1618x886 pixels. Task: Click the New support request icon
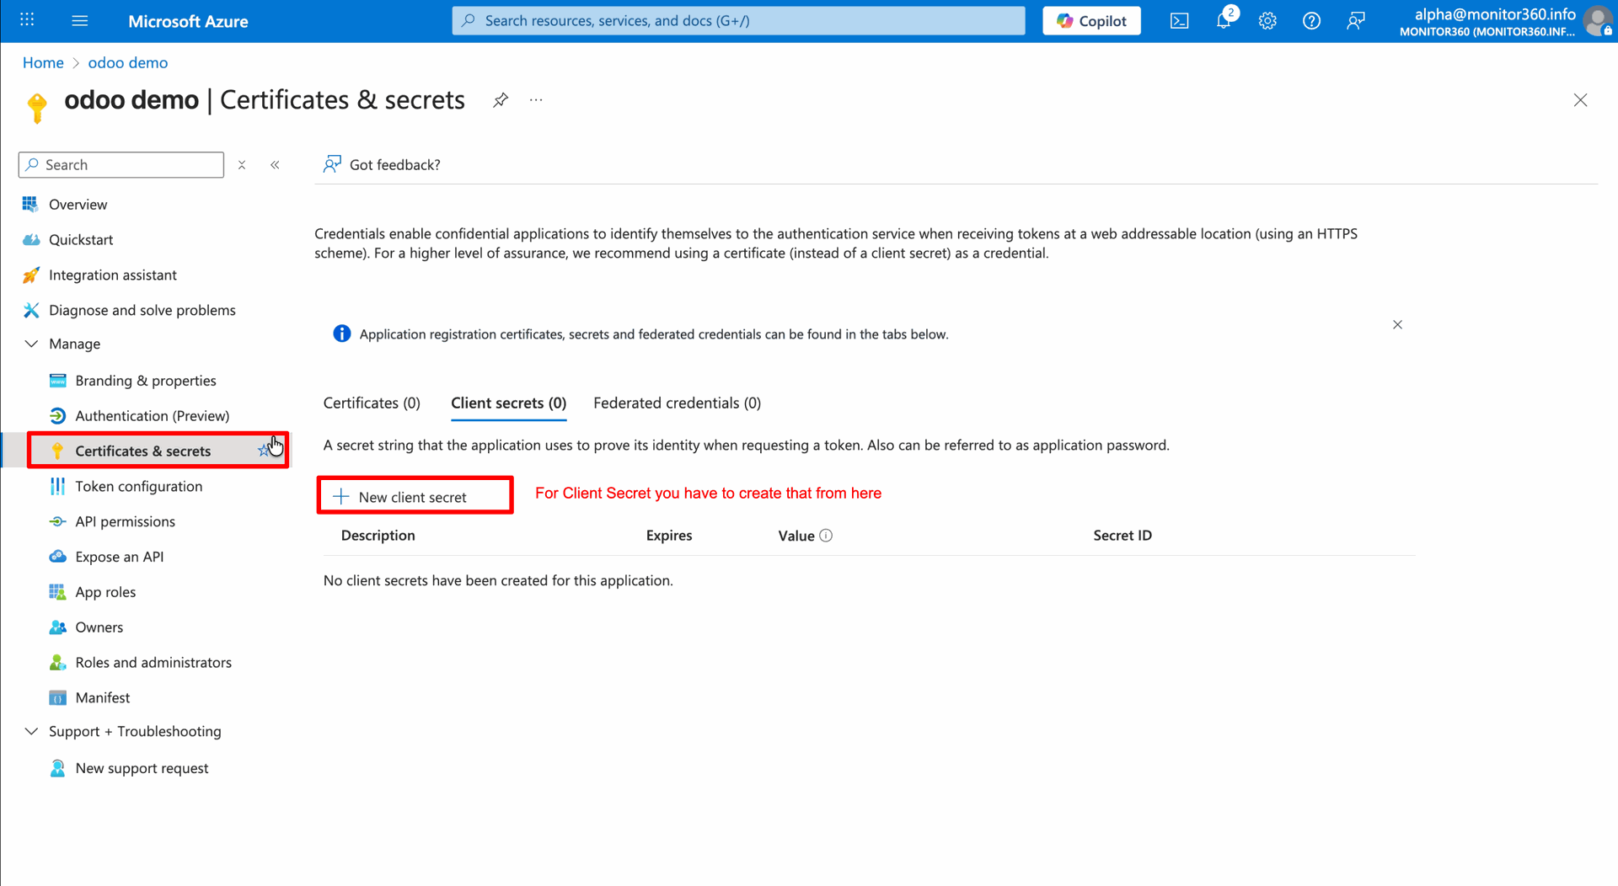pos(57,768)
